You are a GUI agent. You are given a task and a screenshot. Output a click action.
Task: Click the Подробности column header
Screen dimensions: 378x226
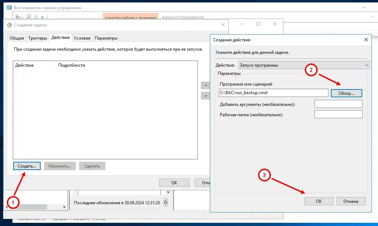pyautogui.click(x=127, y=65)
